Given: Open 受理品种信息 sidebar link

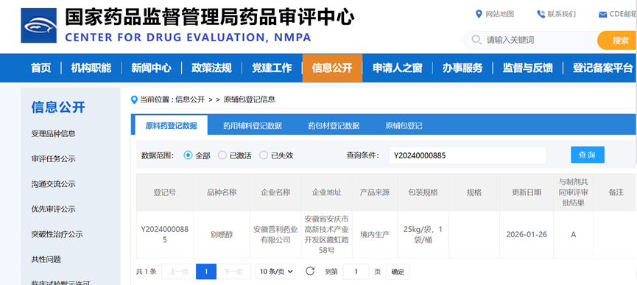Looking at the screenshot, I should click(53, 133).
